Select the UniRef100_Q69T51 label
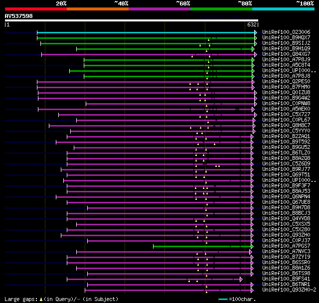The image size is (319, 303). (286, 175)
